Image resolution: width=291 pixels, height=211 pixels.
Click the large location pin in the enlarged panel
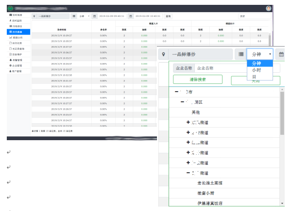(163, 54)
